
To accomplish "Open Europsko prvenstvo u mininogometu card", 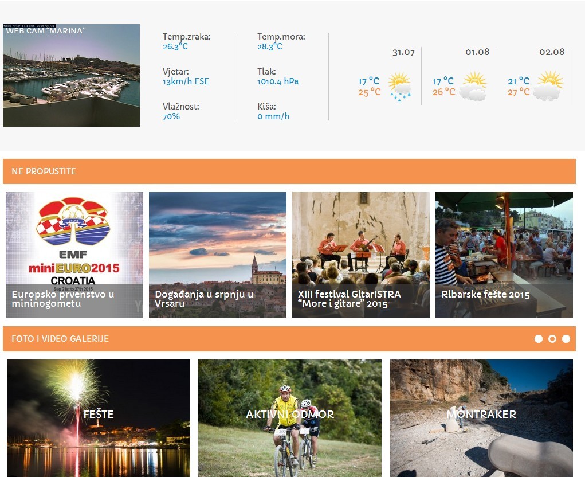I will pyautogui.click(x=74, y=255).
